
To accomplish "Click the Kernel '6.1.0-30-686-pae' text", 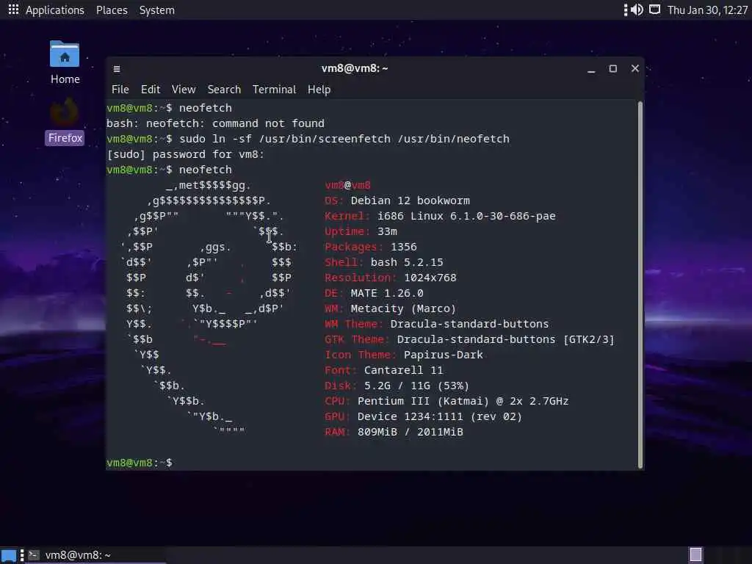I will [502, 216].
